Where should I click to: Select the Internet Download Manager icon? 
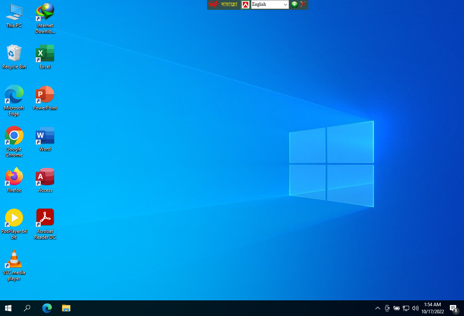45,13
